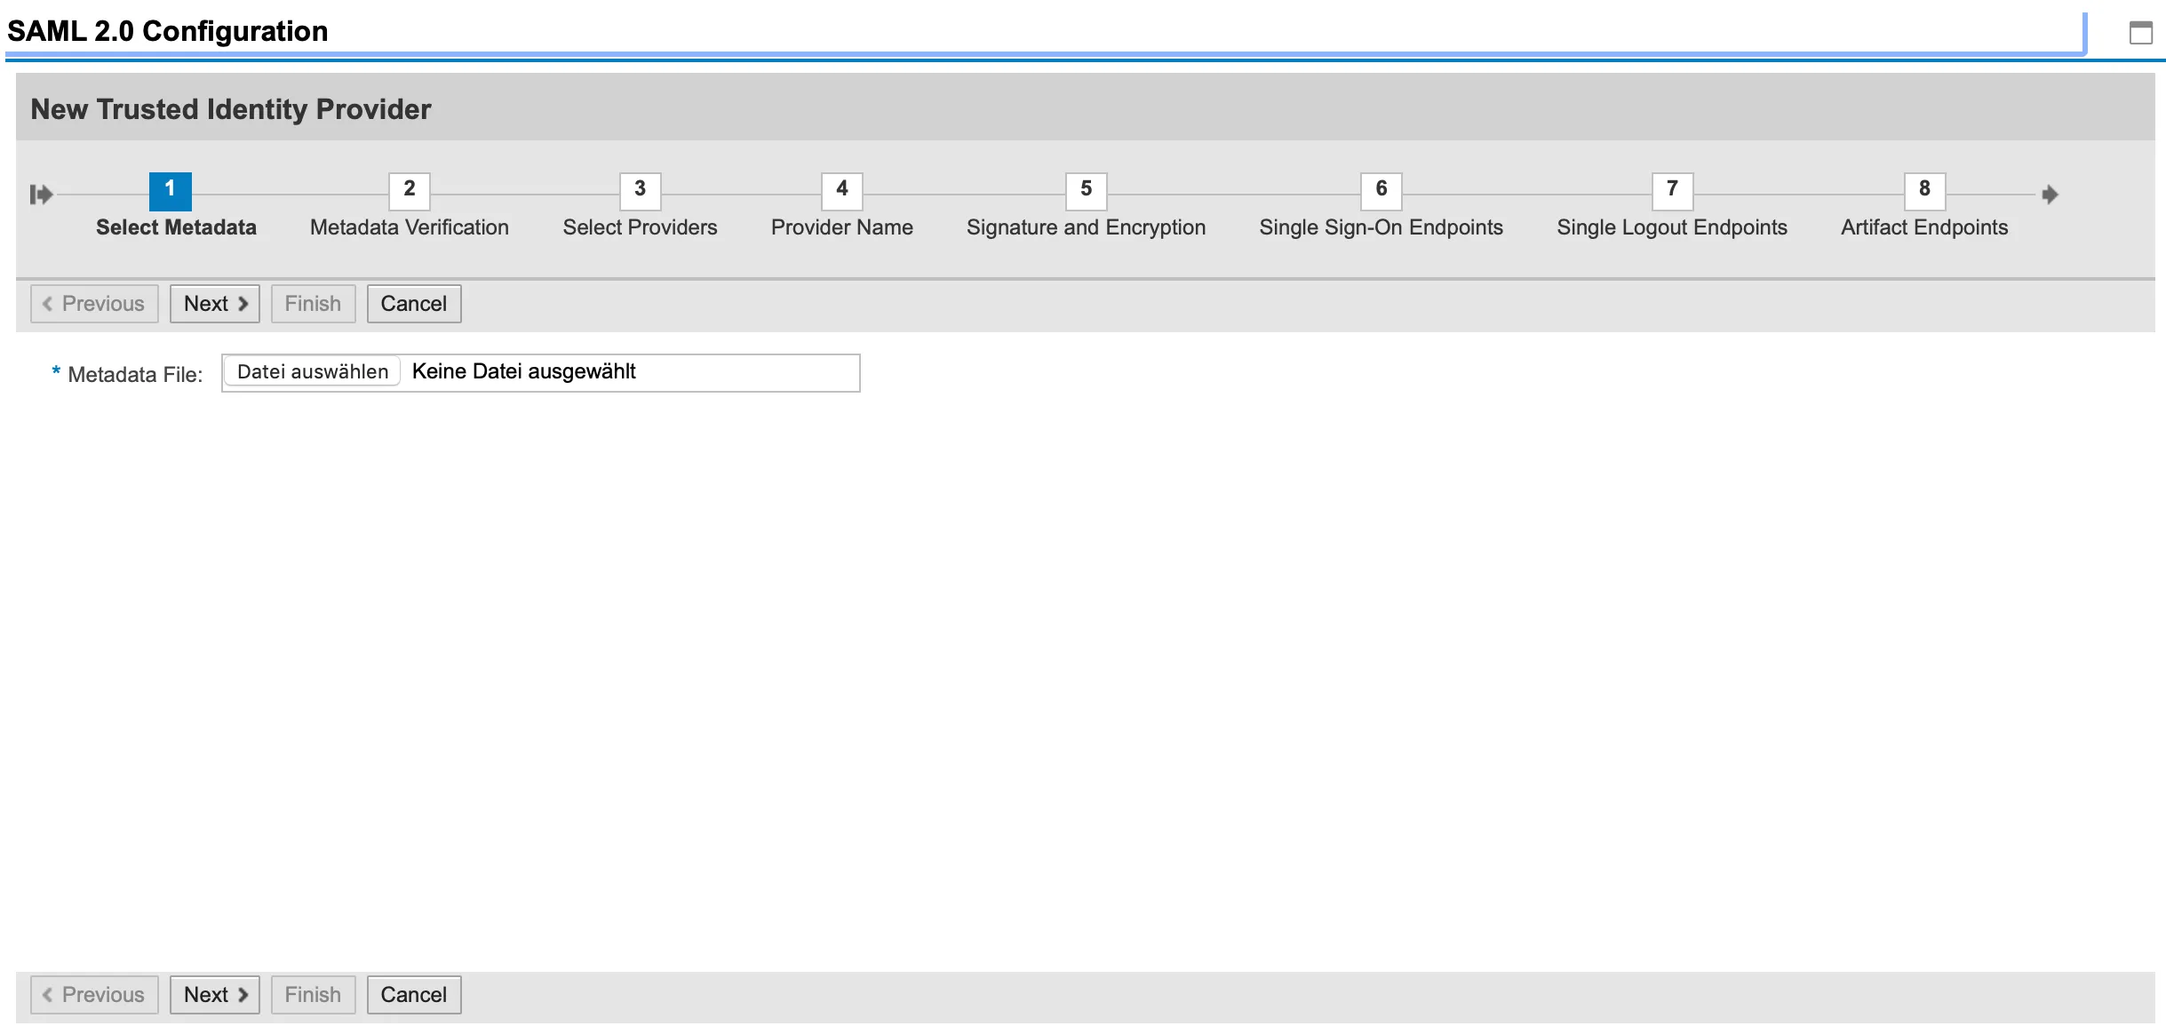Click the bottom Cancel button
This screenshot has width=2166, height=1034.
click(413, 995)
